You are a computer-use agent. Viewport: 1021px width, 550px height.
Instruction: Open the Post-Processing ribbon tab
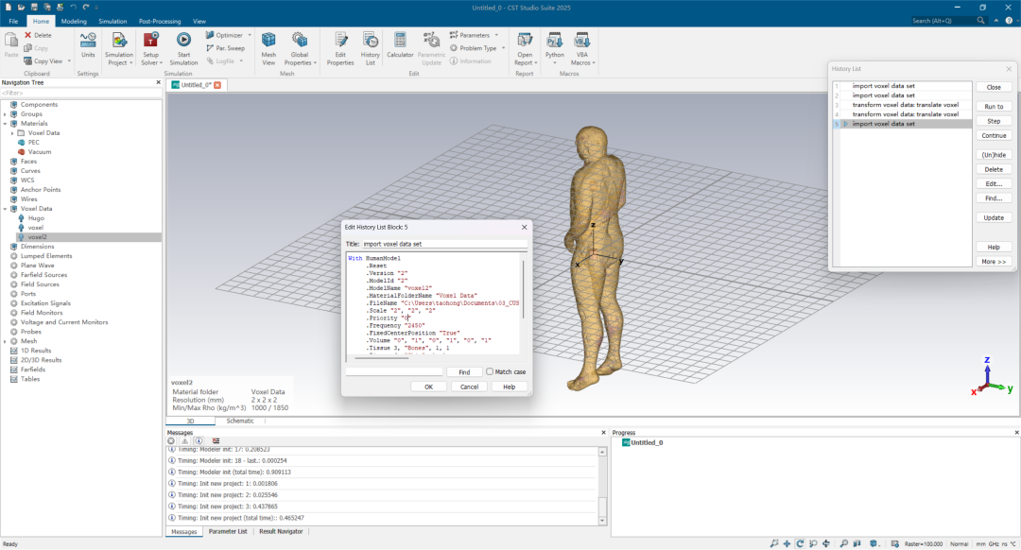tap(160, 21)
